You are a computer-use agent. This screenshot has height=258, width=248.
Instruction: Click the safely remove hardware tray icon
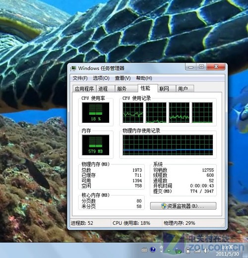179,251
